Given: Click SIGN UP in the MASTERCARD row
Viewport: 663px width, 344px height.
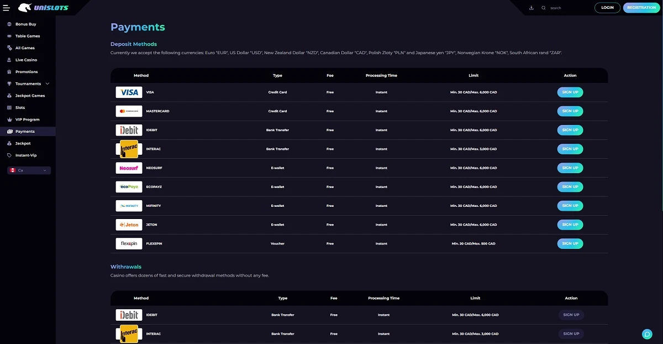Looking at the screenshot, I should click(570, 111).
